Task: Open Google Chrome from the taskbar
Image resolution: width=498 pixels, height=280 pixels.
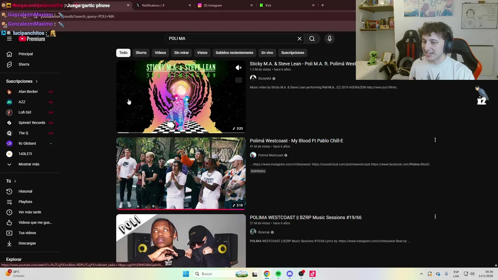Action: point(267,274)
